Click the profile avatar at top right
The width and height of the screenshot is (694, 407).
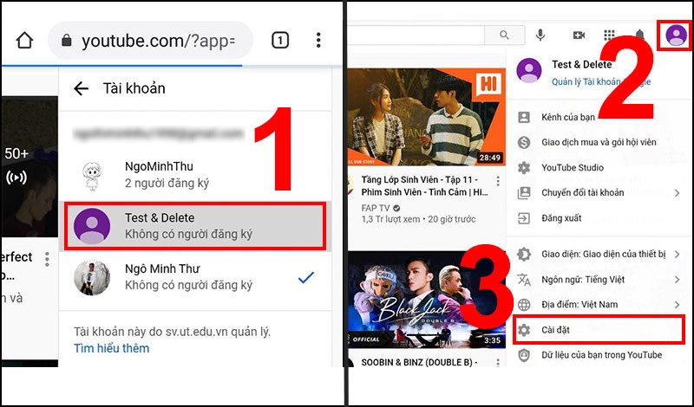676,35
